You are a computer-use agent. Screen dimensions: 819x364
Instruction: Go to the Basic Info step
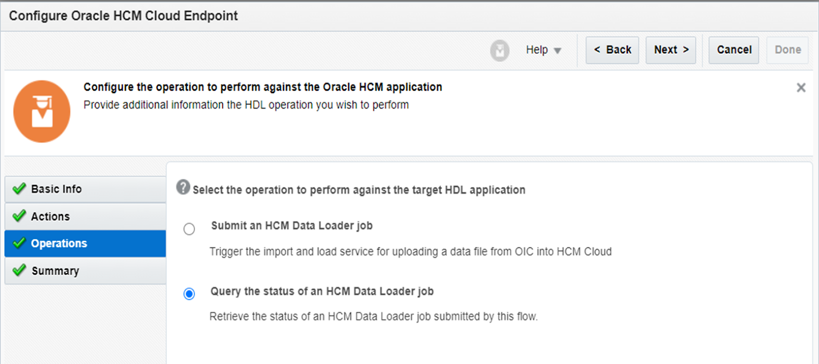point(85,189)
